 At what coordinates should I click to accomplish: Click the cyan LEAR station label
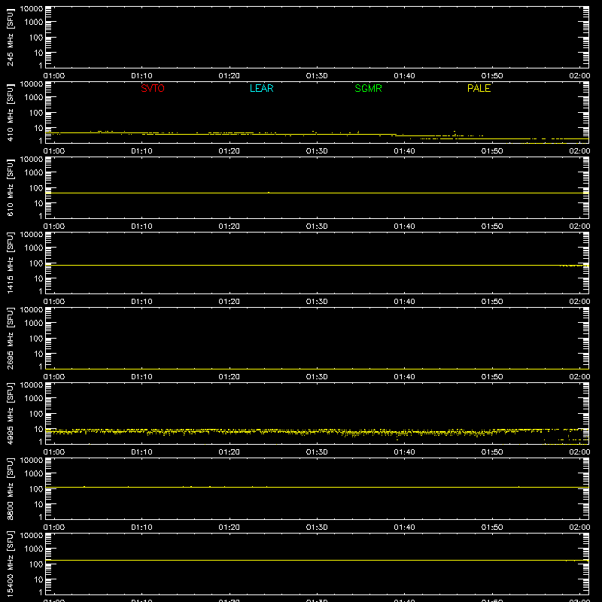(261, 88)
